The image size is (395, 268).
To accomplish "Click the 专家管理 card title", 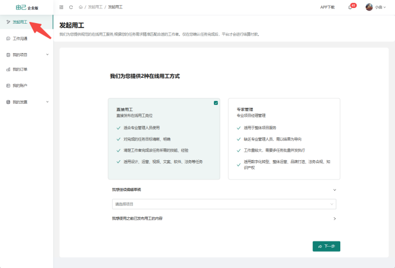I will [244, 109].
